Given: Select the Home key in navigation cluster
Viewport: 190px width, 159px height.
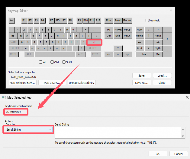Looking at the screenshot, I should [x=118, y=30].
